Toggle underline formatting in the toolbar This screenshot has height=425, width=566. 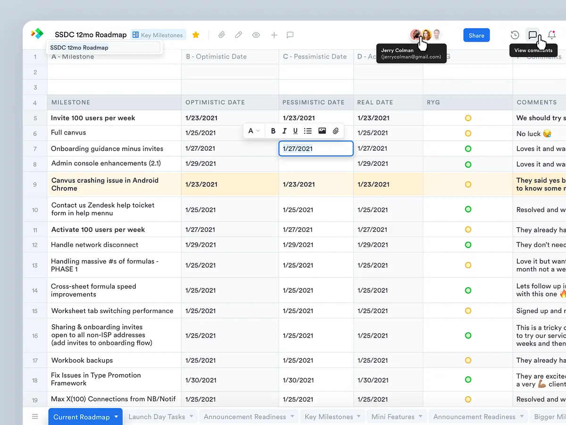[x=295, y=131]
